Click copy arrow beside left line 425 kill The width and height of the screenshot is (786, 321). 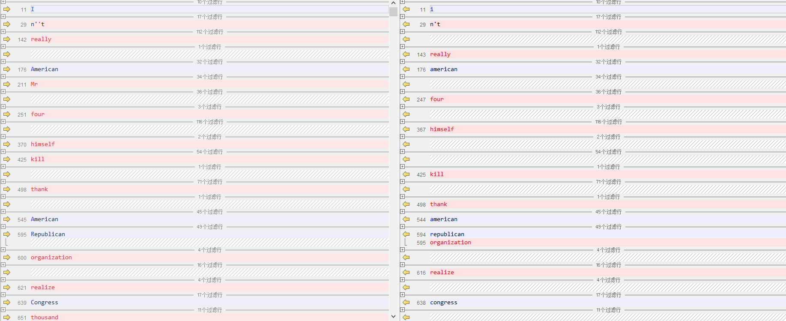coord(7,159)
